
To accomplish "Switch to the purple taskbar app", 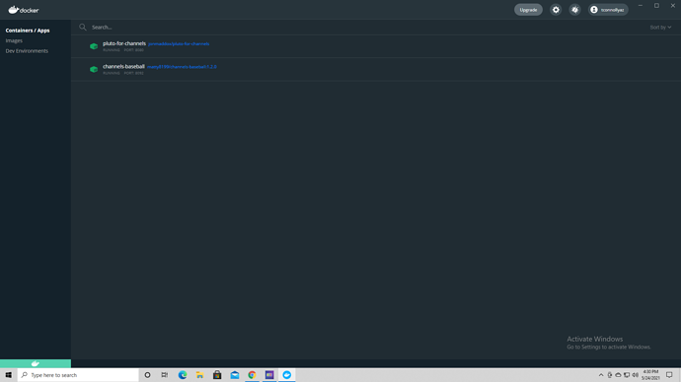I will point(269,375).
